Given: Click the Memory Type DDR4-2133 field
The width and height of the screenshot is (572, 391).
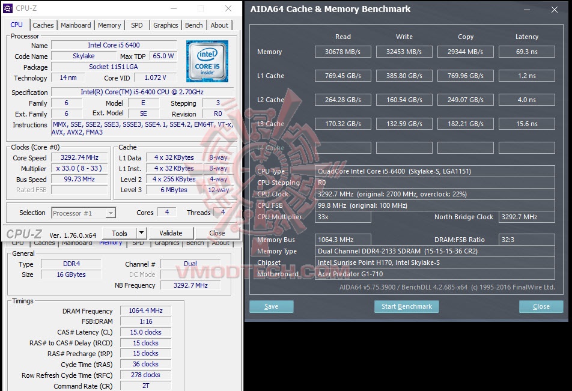Looking at the screenshot, I should click(435, 251).
